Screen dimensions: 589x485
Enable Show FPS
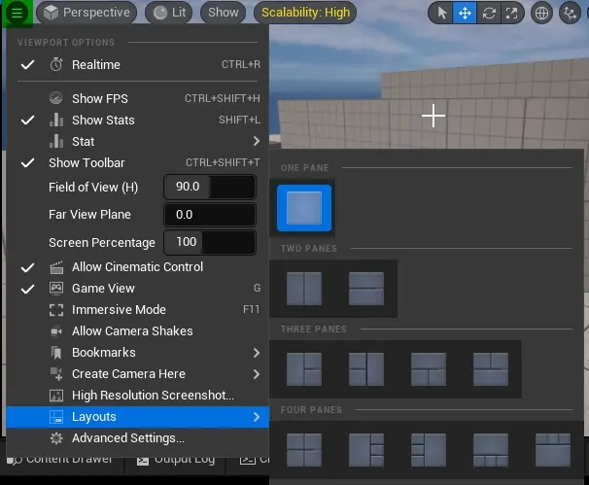[137, 99]
